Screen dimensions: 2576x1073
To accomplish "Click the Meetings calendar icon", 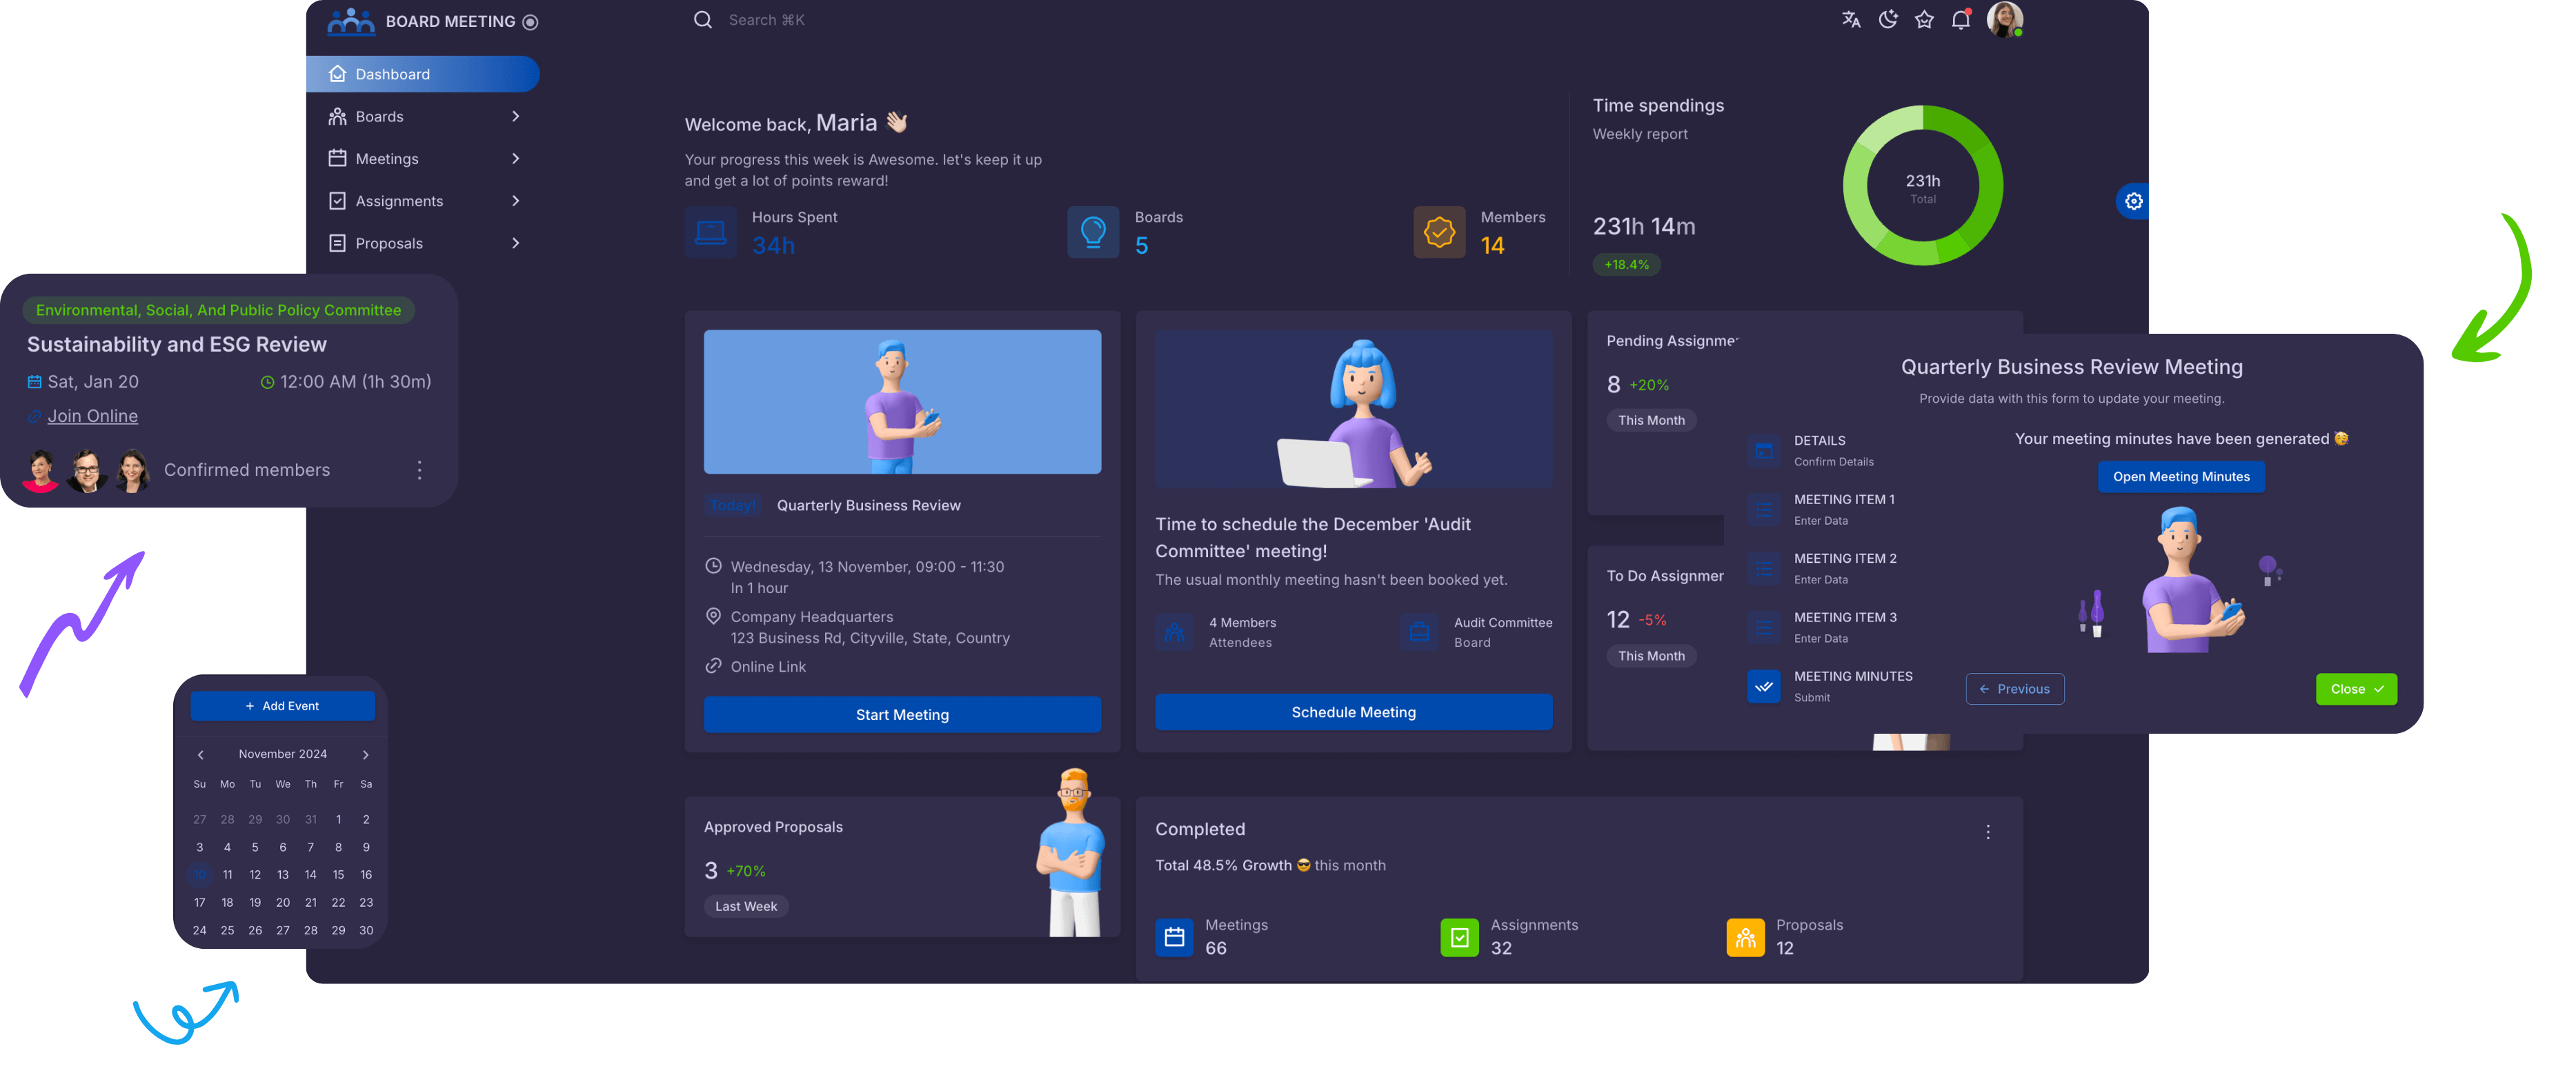I will pyautogui.click(x=335, y=158).
